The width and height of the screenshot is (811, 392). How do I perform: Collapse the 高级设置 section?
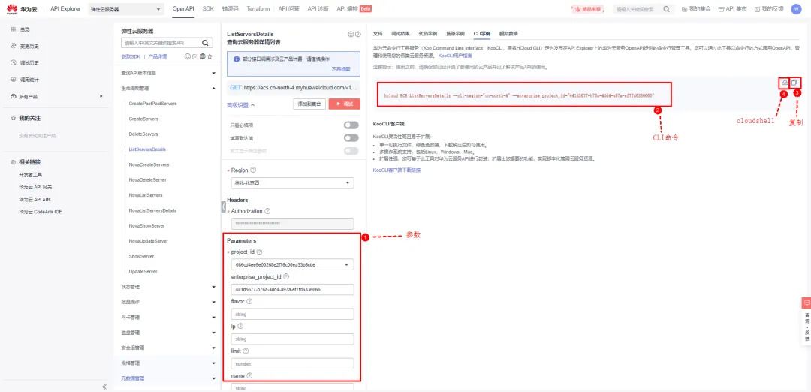coord(240,105)
